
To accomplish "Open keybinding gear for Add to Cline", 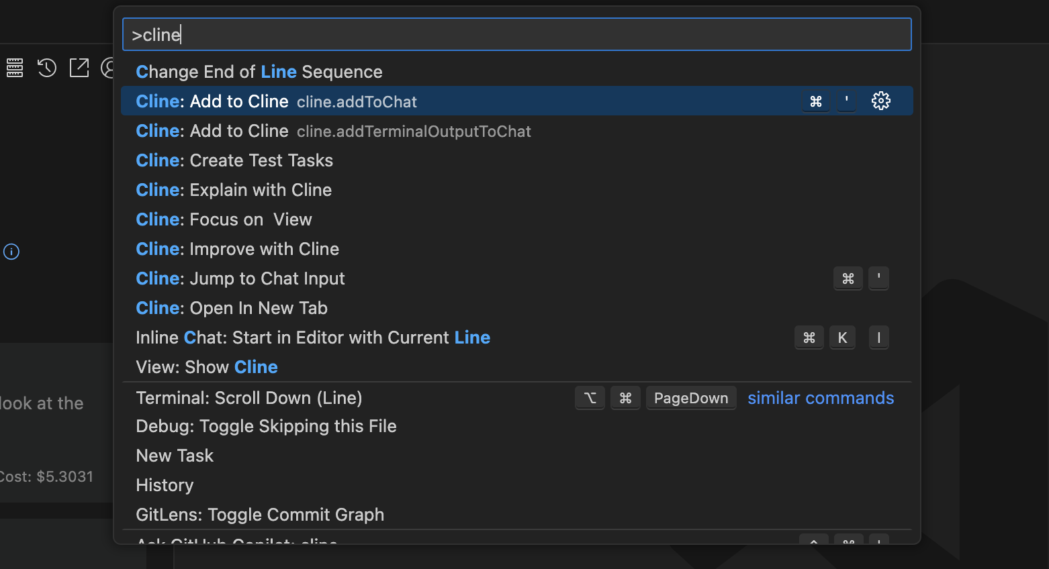I will 880,101.
